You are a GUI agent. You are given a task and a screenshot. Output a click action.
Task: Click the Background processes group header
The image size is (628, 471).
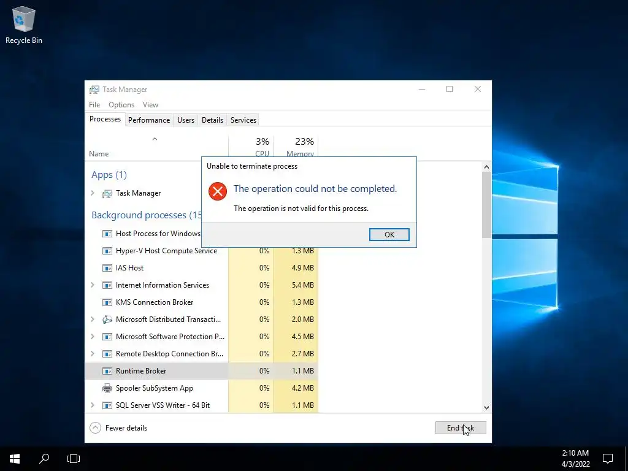tap(146, 215)
